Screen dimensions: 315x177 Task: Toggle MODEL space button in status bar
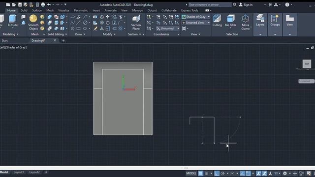click(x=191, y=173)
